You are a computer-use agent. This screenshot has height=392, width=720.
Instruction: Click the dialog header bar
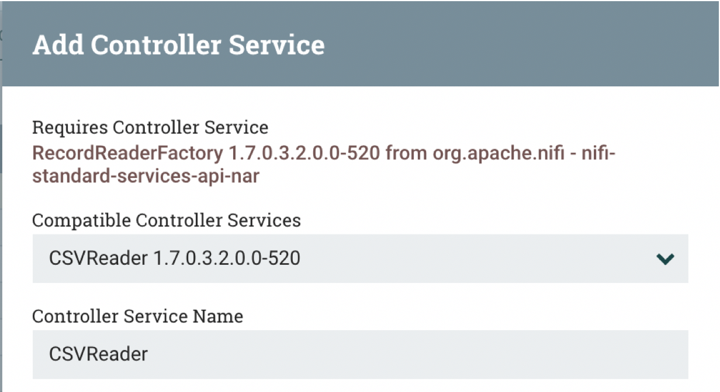tap(359, 44)
